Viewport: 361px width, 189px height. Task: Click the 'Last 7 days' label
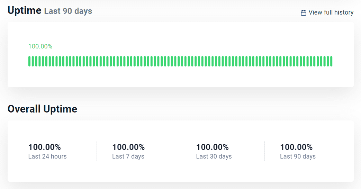[128, 156]
